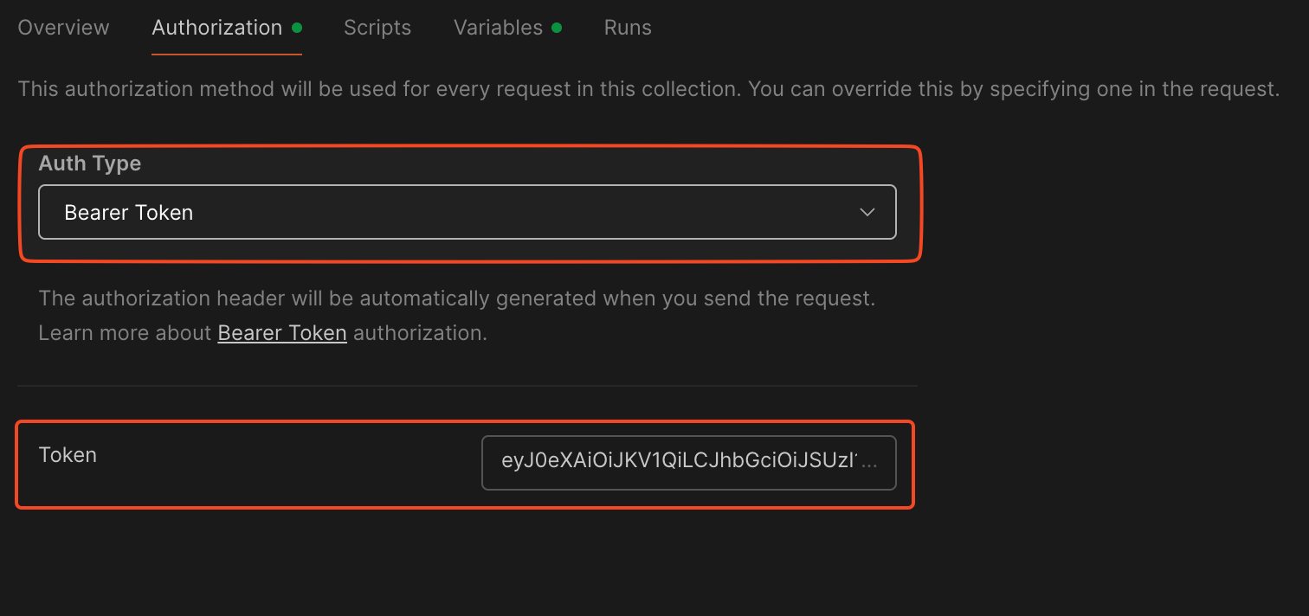Focus the Token input field
Viewport: 1309px width, 616px height.
(x=688, y=463)
